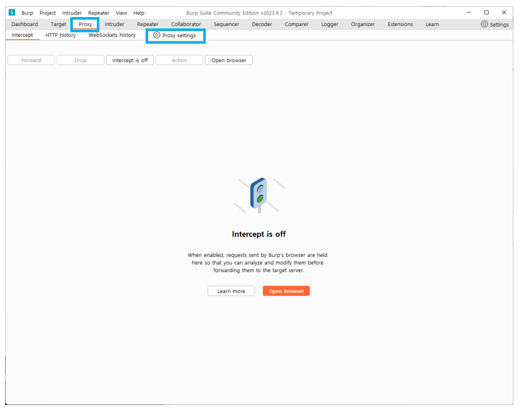Image resolution: width=521 pixels, height=412 pixels.
Task: Click the orange Open browser button
Action: 286,291
